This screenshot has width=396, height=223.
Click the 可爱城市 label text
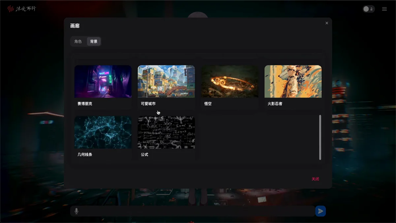tap(148, 104)
